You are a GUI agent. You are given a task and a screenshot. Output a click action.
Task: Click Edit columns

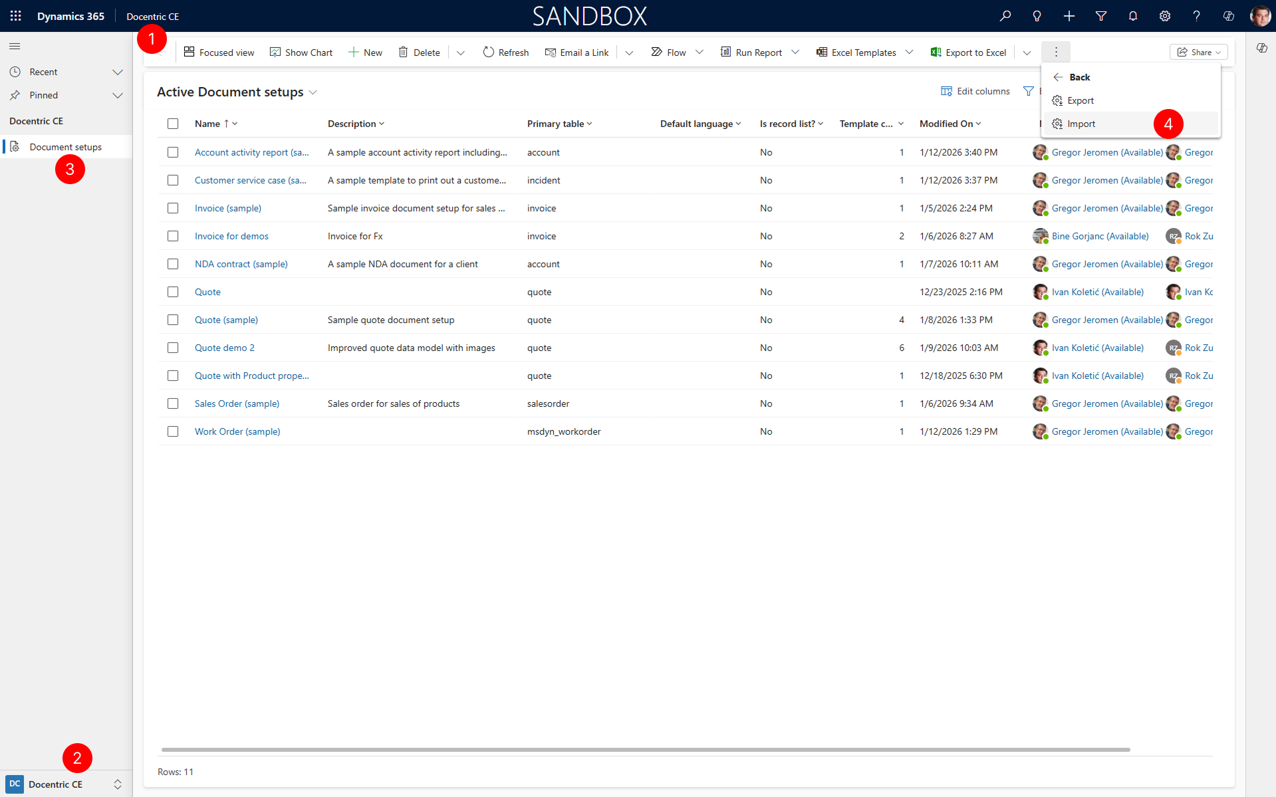[975, 91]
